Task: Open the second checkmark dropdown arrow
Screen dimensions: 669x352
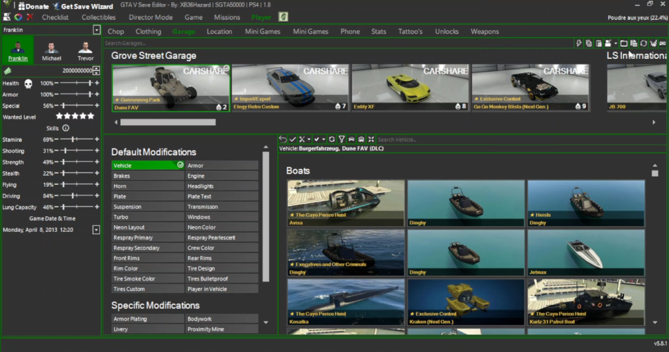Action: [x=323, y=139]
